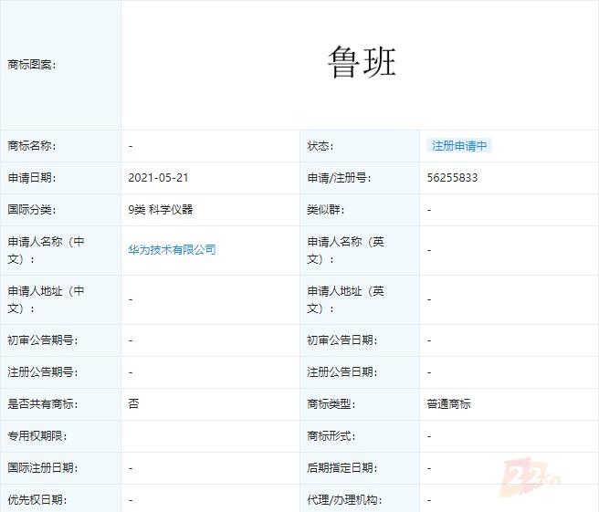
Task: Click the 普通商标 trademark type value
Action: click(449, 404)
